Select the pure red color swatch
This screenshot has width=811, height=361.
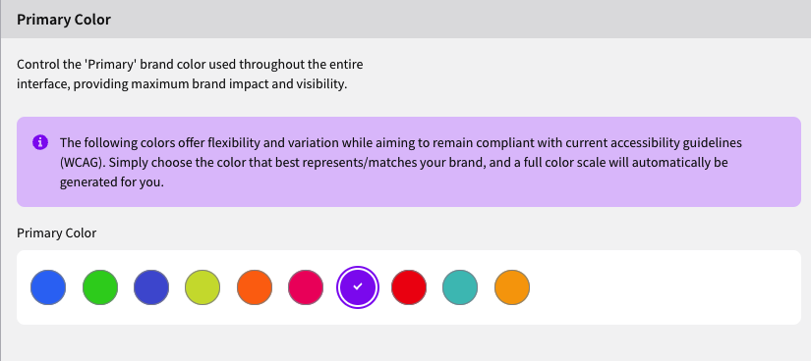point(409,287)
